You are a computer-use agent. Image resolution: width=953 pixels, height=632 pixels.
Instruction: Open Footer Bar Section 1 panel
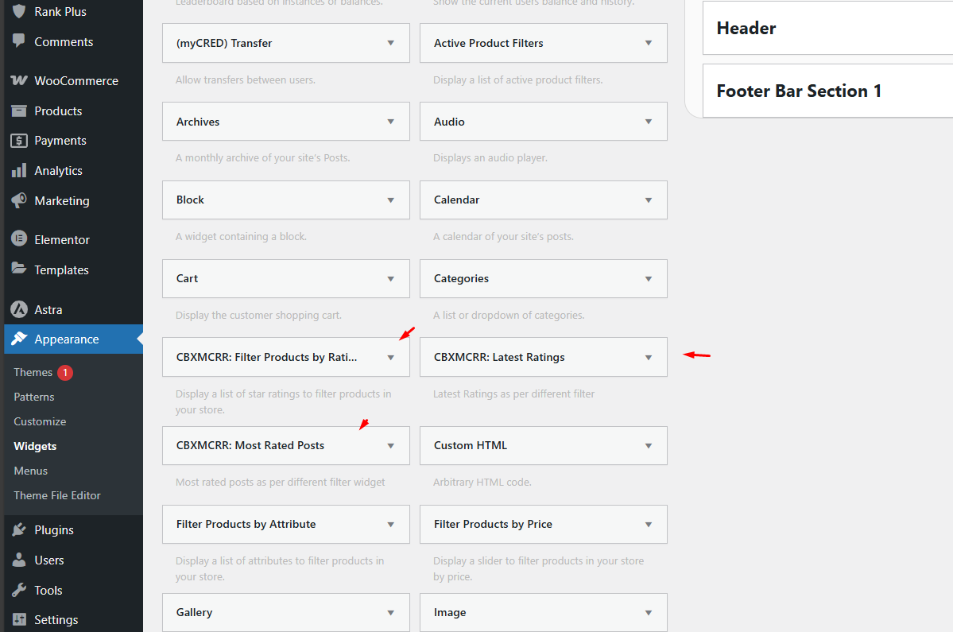(827, 91)
